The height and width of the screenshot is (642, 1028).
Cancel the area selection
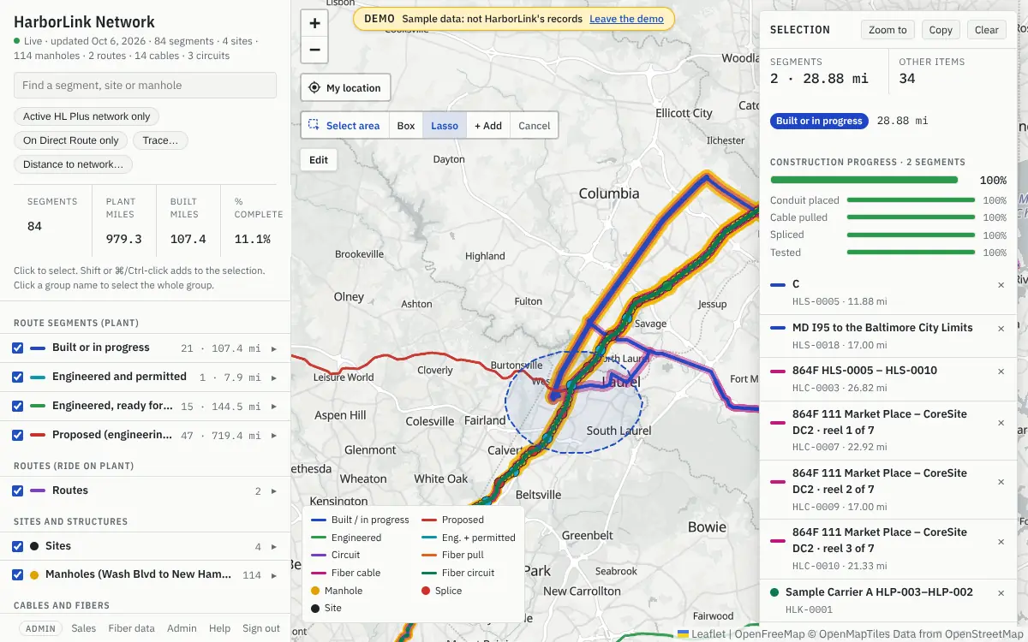535,126
